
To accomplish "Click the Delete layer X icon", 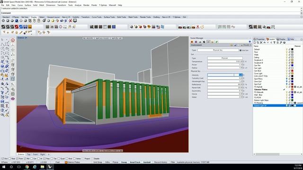I will (x=261, y=42).
